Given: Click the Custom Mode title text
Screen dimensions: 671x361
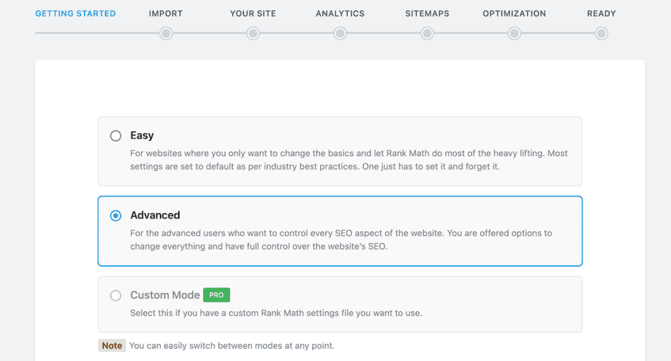Looking at the screenshot, I should coord(165,295).
